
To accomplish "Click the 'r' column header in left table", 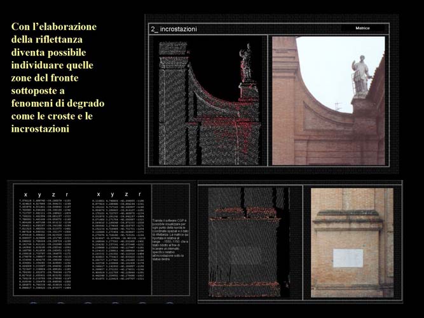I will point(67,195).
